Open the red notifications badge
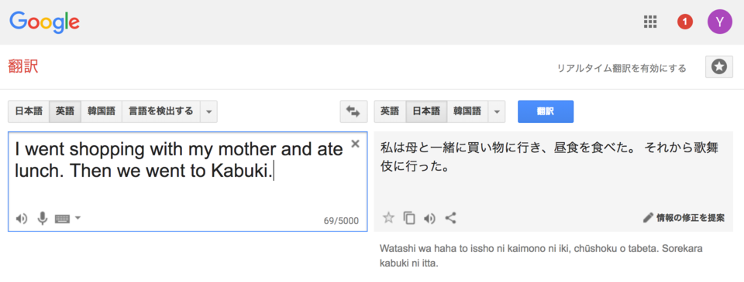The width and height of the screenshot is (744, 282). pos(684,22)
